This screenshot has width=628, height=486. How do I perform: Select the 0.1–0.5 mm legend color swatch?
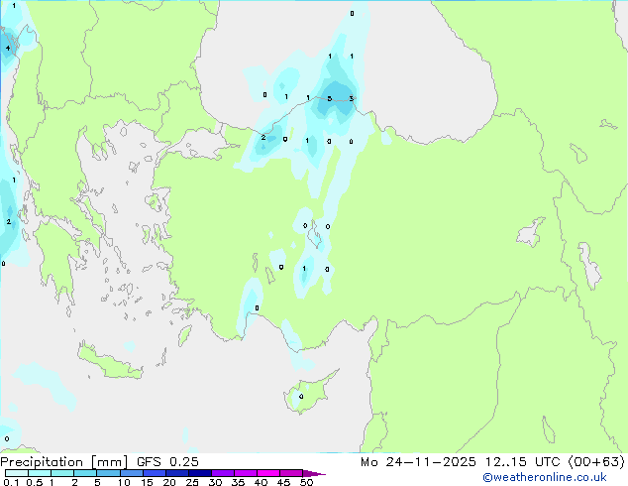[17, 473]
